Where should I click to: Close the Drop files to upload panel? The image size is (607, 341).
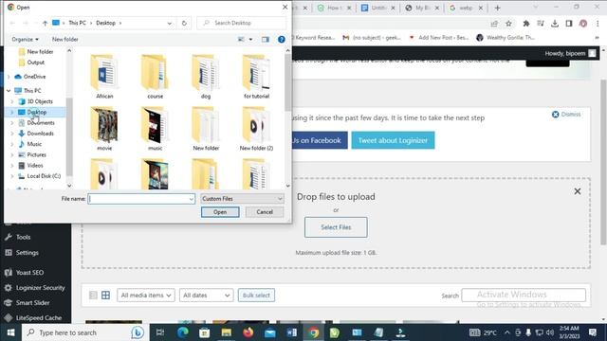pos(578,191)
